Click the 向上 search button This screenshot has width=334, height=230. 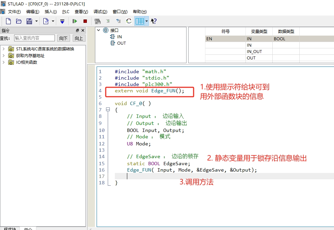pyautogui.click(x=79, y=38)
